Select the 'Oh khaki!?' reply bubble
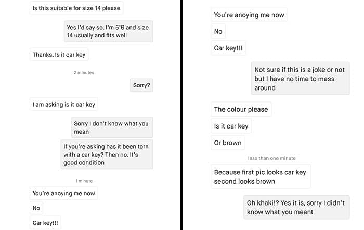Screen dimensions: 364x230 (x=296, y=207)
